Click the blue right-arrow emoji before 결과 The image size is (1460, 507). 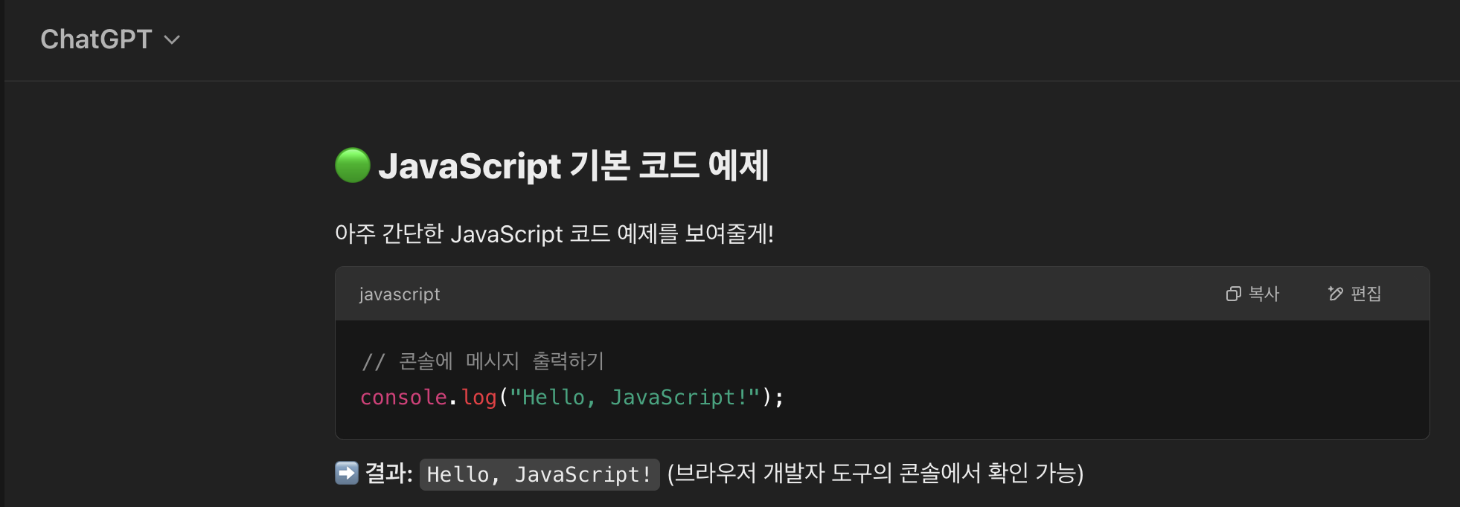point(347,473)
